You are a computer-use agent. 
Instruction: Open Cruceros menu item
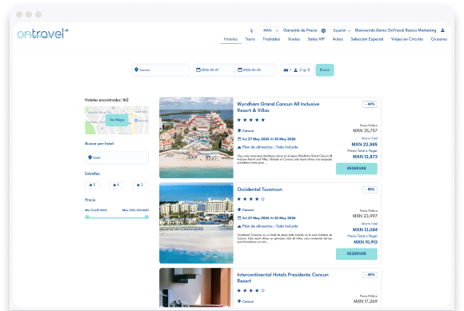439,39
